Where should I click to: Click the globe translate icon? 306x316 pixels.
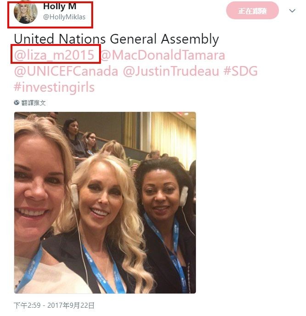click(x=17, y=103)
